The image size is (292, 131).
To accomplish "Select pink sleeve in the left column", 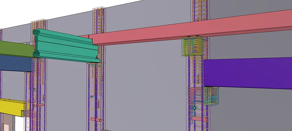I will pos(39,105).
